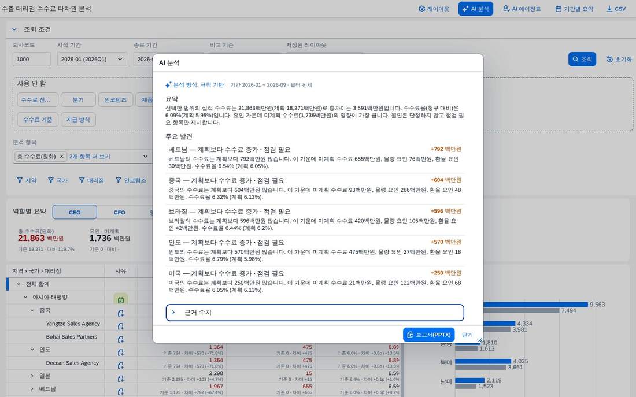Viewport: 636px width, 397px height.
Task: Collapse the 아시아·태평양 tree node
Action: 25,297
